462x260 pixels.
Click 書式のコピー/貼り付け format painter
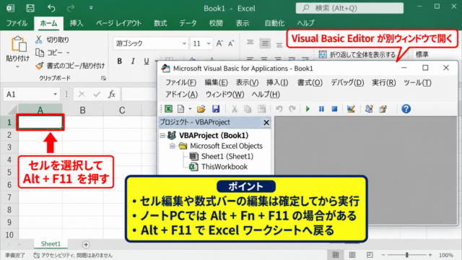click(x=69, y=66)
